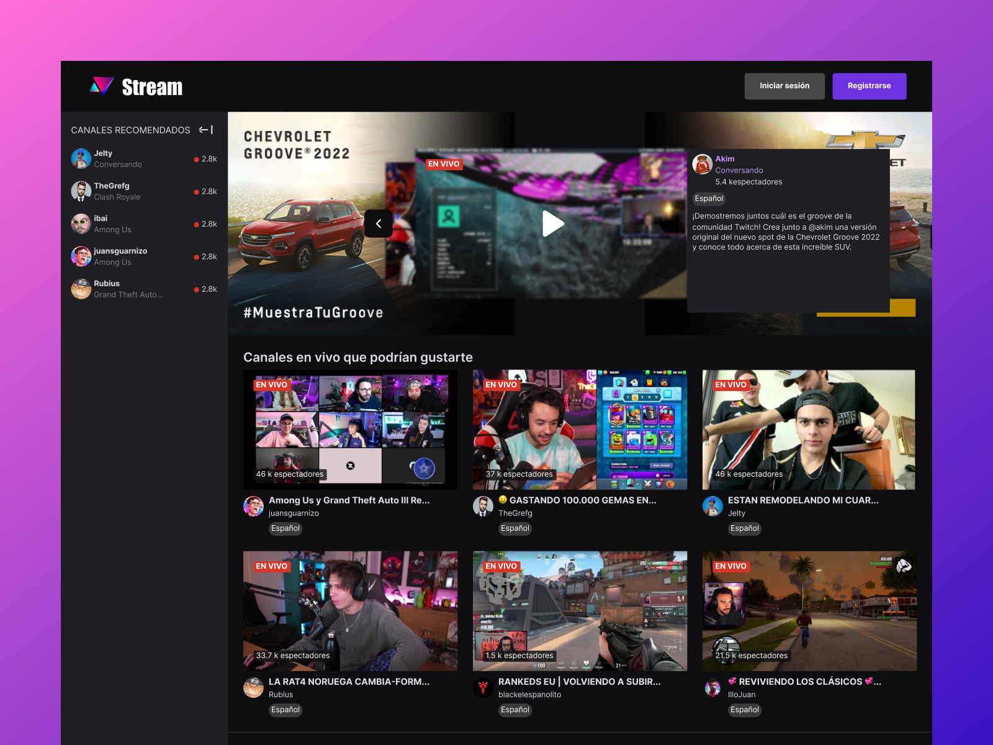Image resolution: width=993 pixels, height=745 pixels.
Task: Click Akim's avatar on the featured stream card
Action: coord(701,164)
